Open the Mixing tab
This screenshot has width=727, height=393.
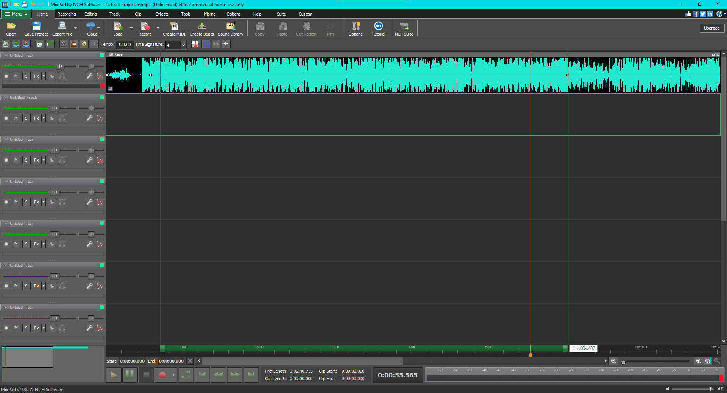pyautogui.click(x=209, y=14)
